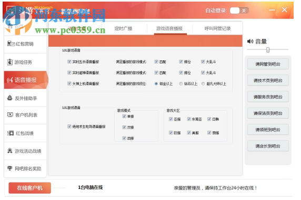This screenshot has width=301, height=200.
Task: Toggle the 大神上机语音播报 checkbox
Action: pyautogui.click(x=69, y=83)
